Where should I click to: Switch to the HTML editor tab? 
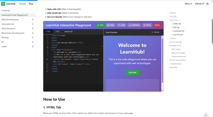point(48,31)
